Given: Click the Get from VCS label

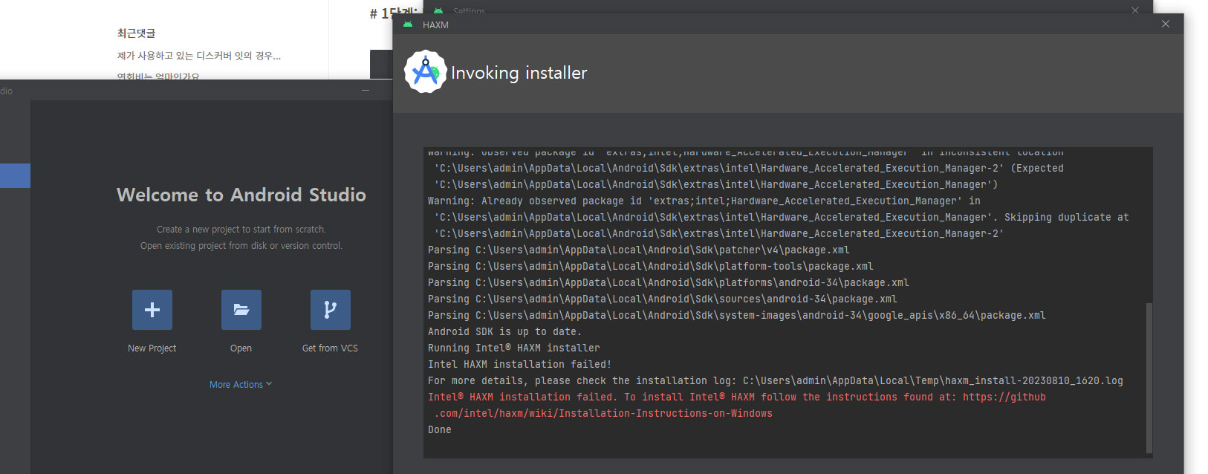Looking at the screenshot, I should (330, 348).
